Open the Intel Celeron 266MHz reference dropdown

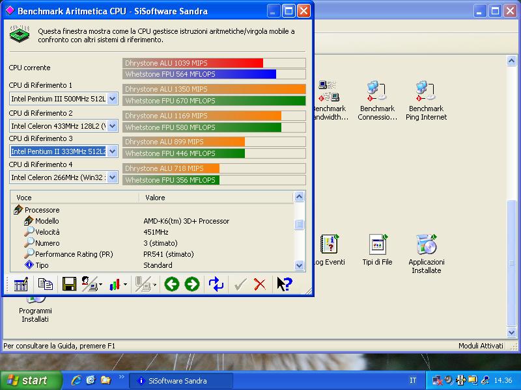pos(112,177)
